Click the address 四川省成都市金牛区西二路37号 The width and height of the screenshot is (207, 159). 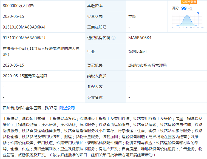click(x=30, y=108)
